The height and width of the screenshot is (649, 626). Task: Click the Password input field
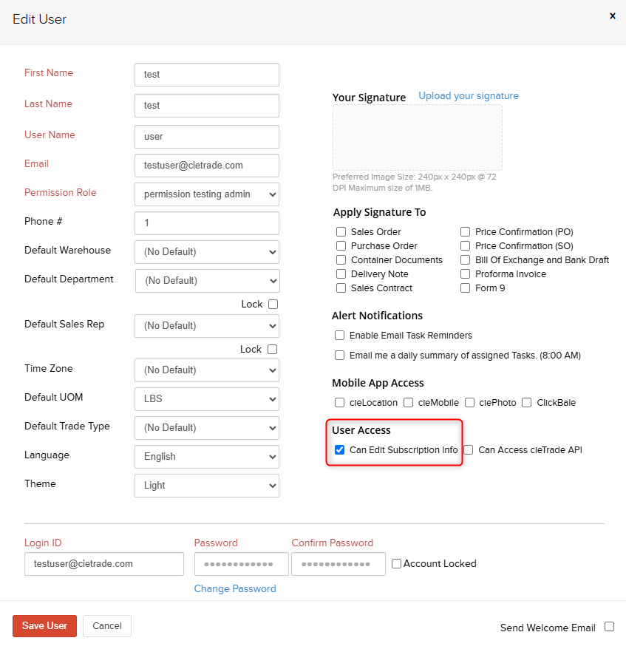pyautogui.click(x=241, y=564)
